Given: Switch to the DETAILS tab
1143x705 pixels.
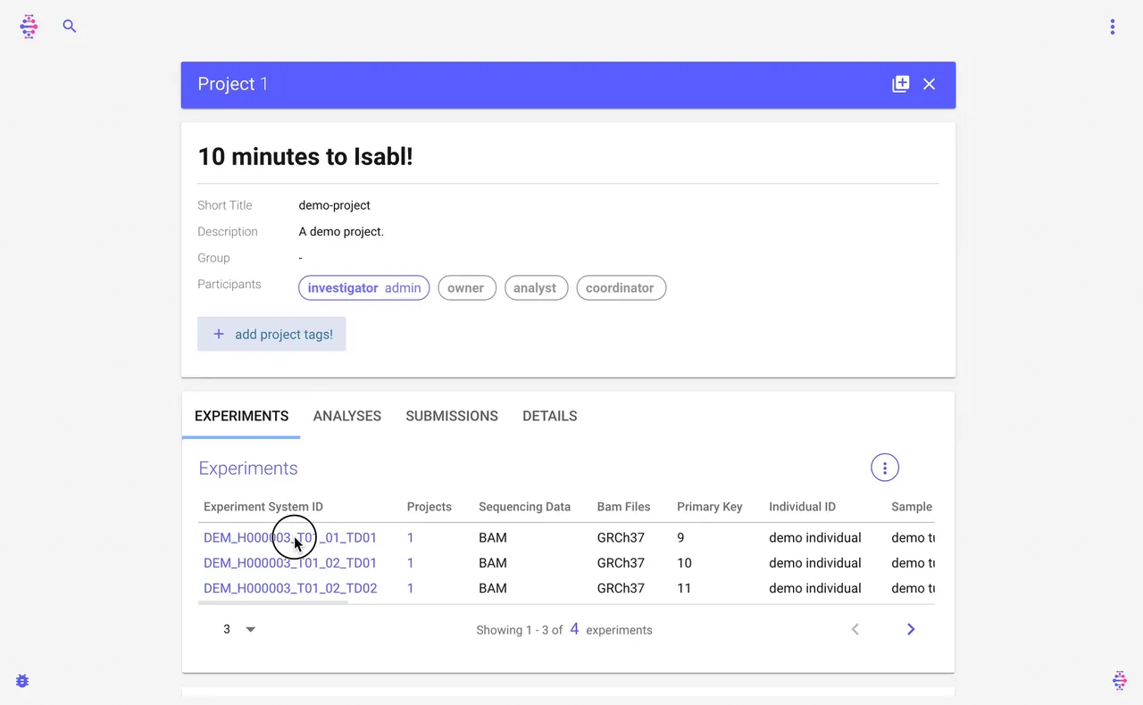Looking at the screenshot, I should point(550,416).
